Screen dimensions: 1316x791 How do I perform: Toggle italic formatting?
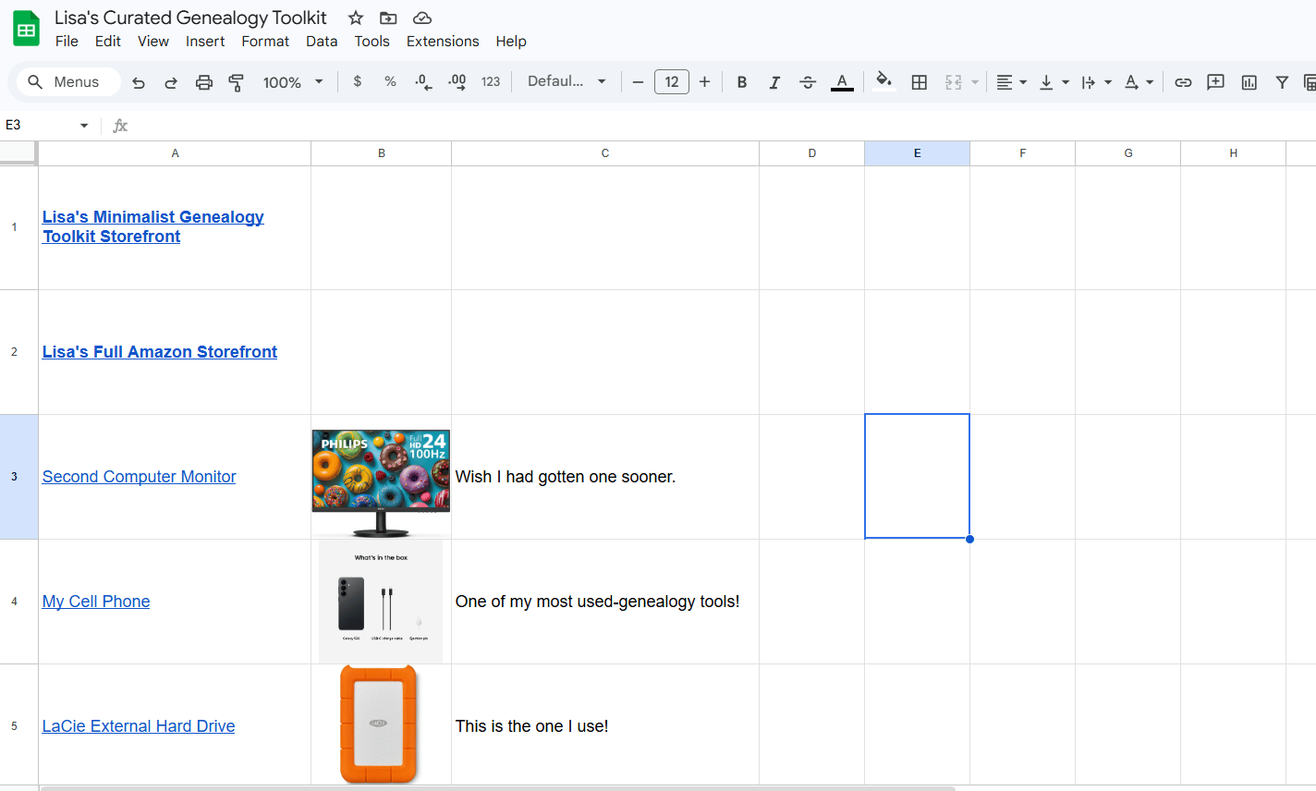tap(774, 82)
